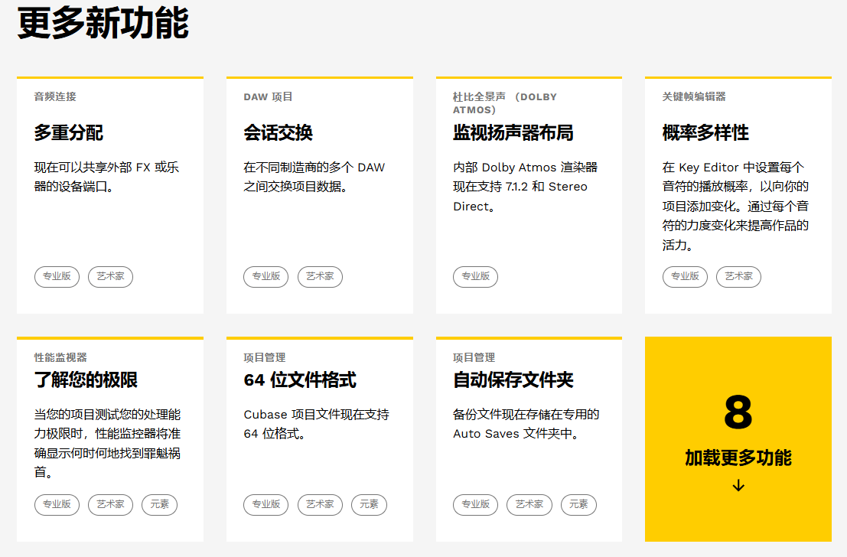Image resolution: width=847 pixels, height=557 pixels.
Task: Select the 艺术家 tag in the 概率多样性 card
Action: pos(738,276)
